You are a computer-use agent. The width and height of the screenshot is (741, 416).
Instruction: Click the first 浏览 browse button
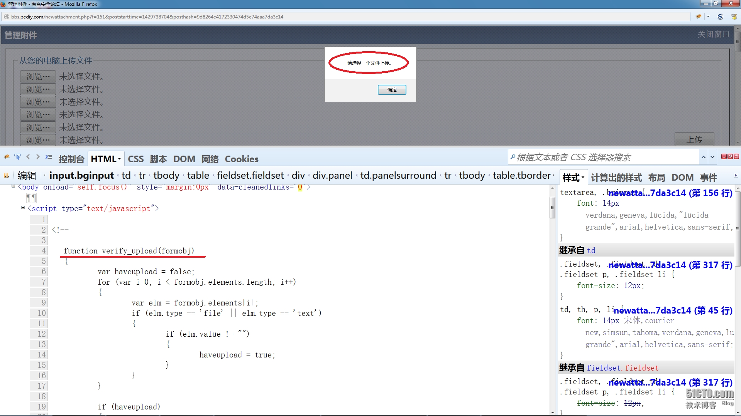tap(38, 77)
